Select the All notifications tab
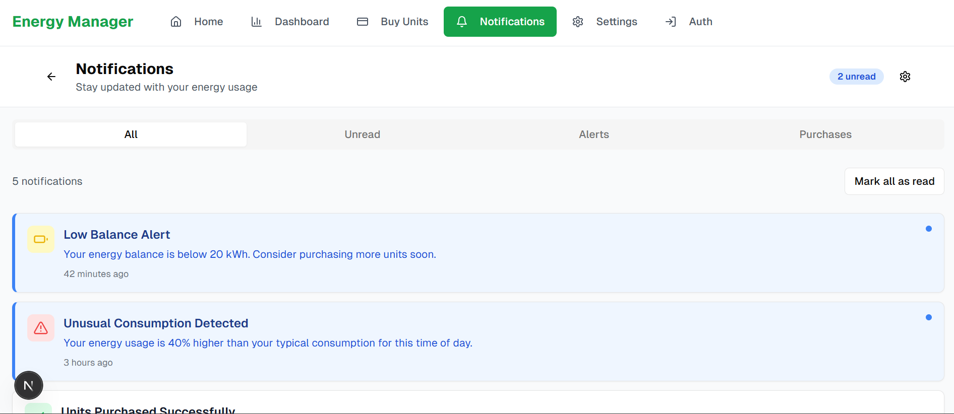 (131, 134)
